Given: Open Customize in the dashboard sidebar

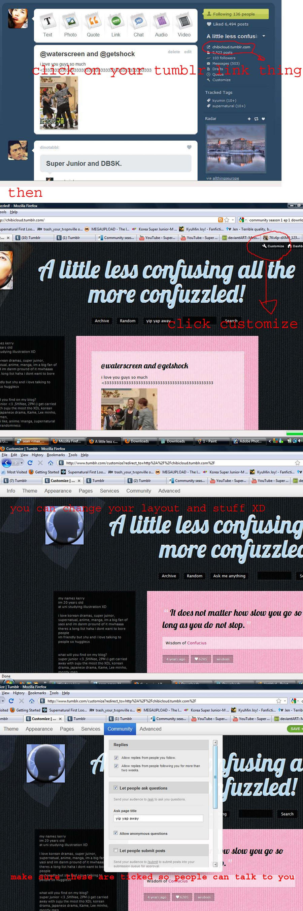Looking at the screenshot, I should click(221, 80).
